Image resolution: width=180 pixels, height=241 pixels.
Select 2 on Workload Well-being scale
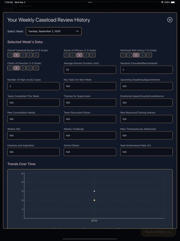click(x=129, y=55)
